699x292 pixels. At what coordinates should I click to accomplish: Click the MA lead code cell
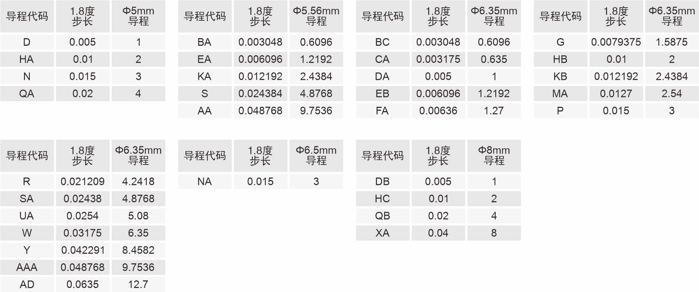(x=560, y=94)
